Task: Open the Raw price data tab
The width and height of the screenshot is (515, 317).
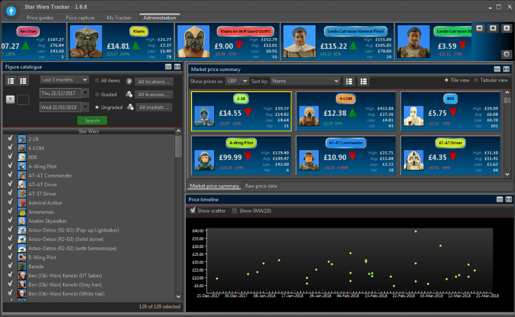Action: (261, 186)
